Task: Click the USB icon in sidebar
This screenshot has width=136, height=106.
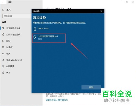Action: pyautogui.click(x=3, y=73)
